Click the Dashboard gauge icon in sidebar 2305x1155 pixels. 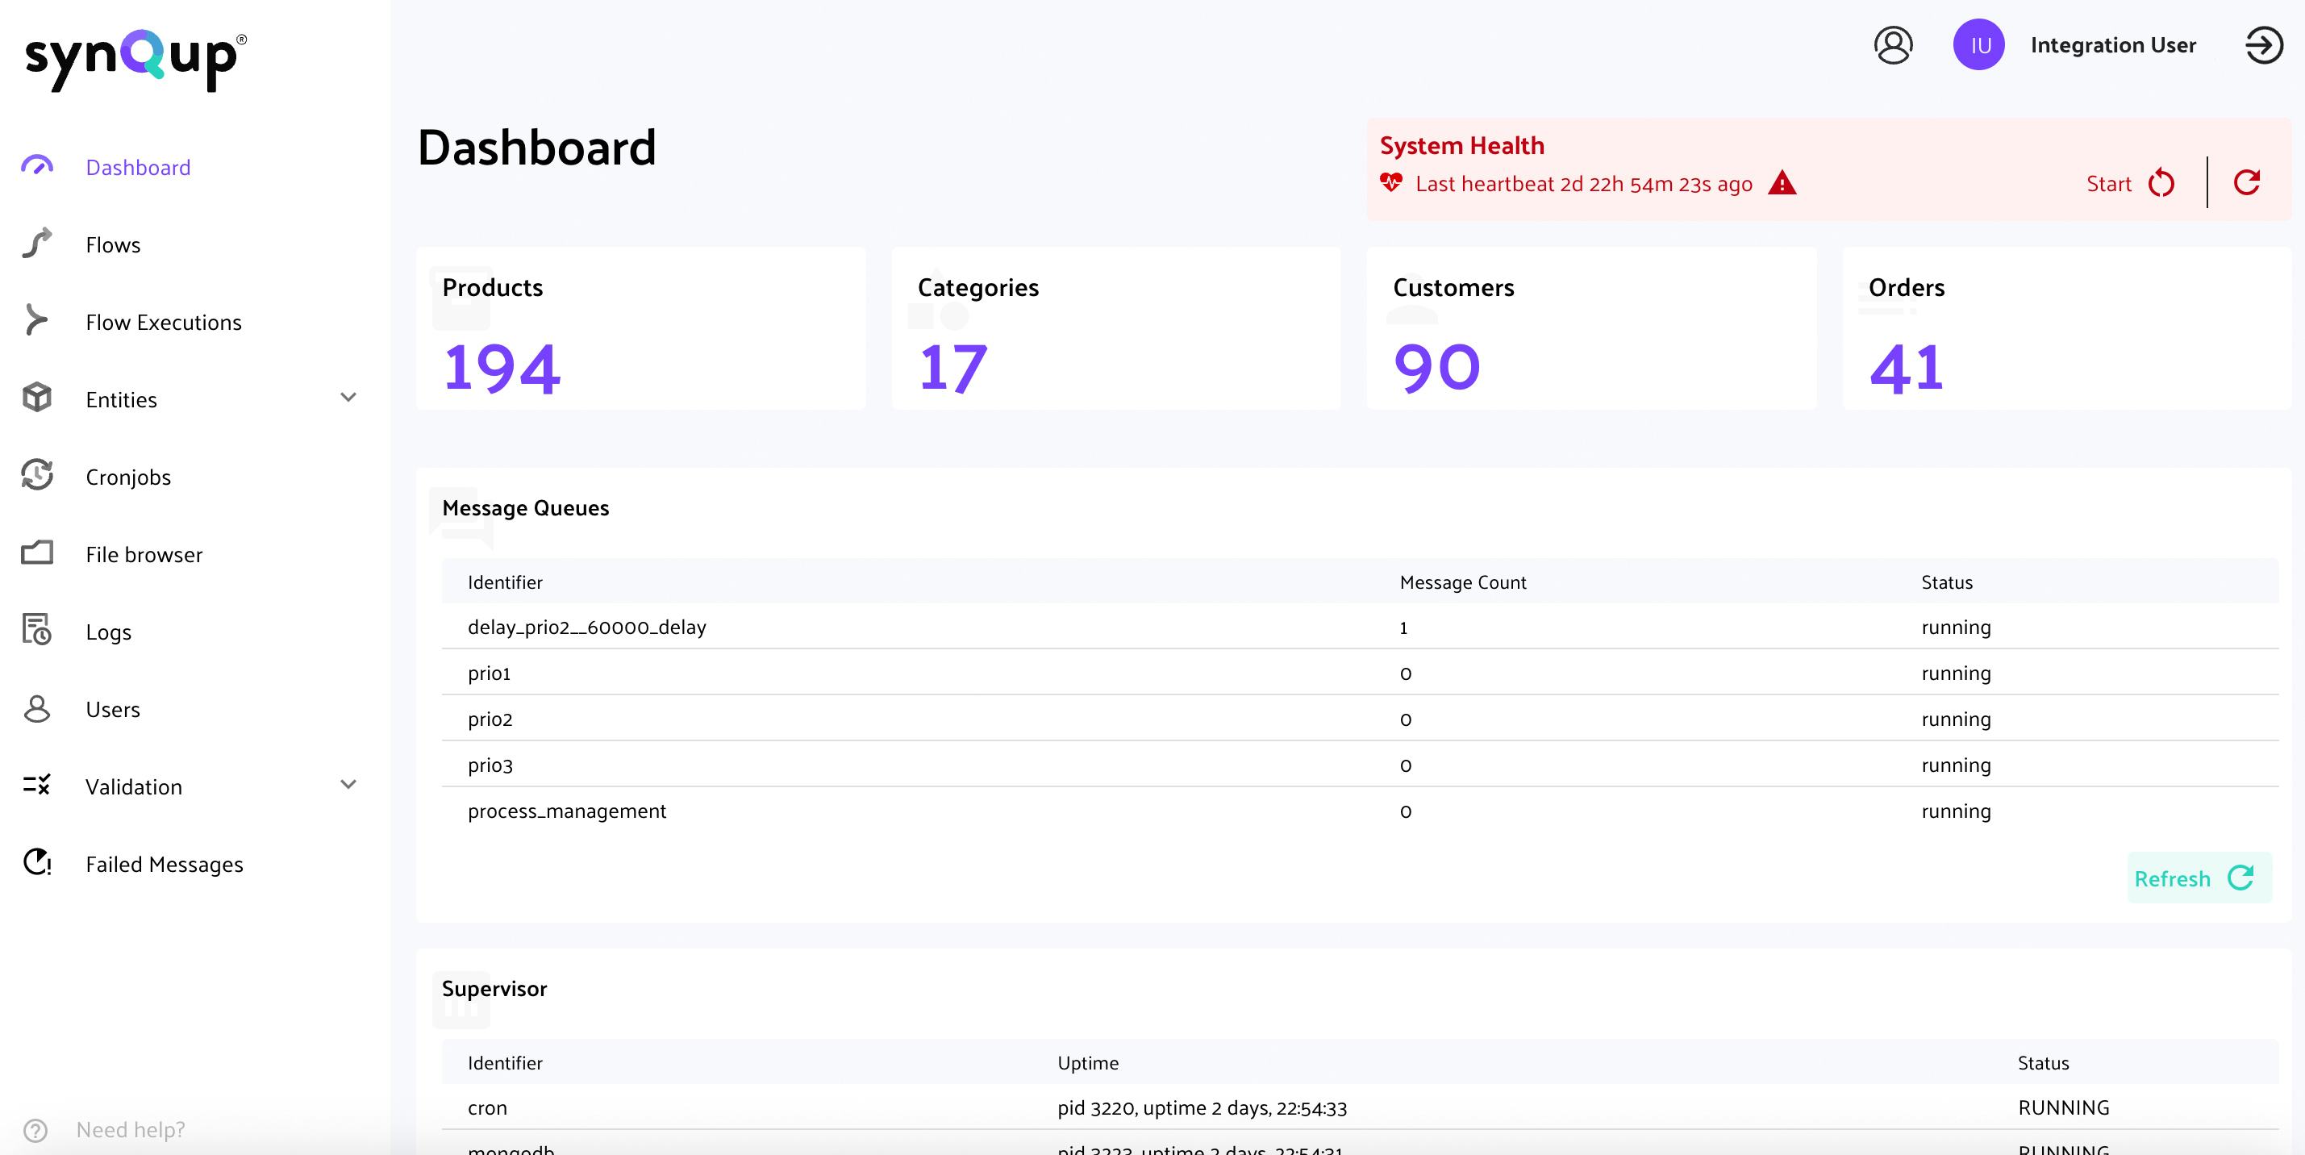(36, 166)
